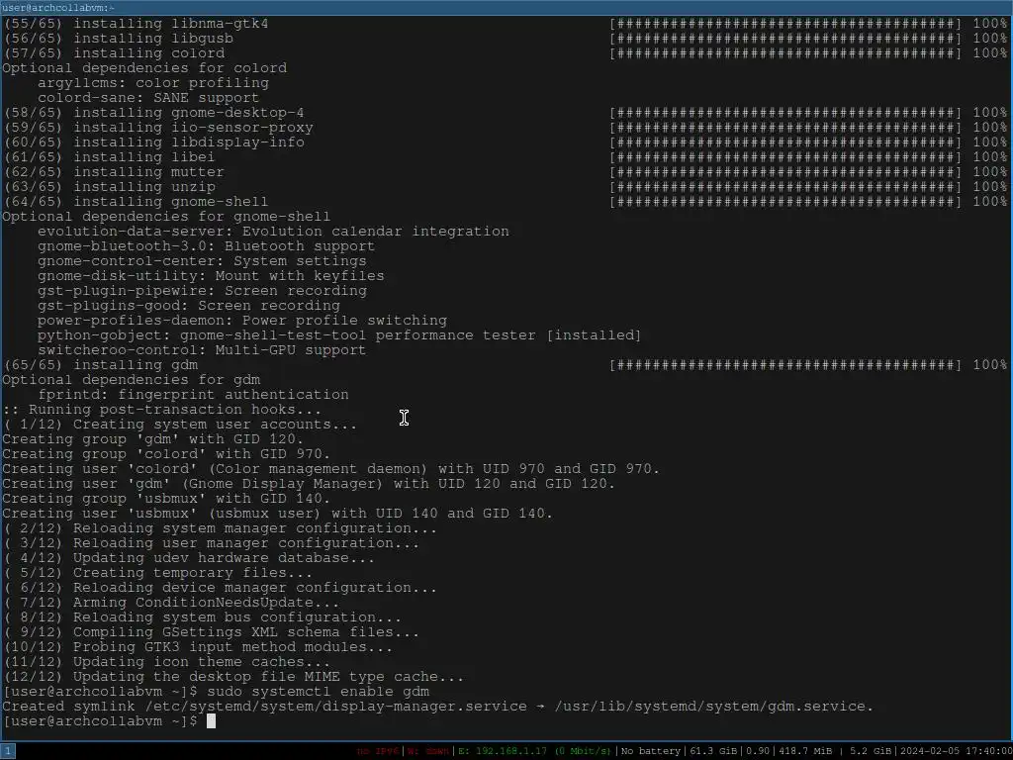The height and width of the screenshot is (760, 1013).
Task: Click the 'Updating icon theme caches...' line
Action: [x=166, y=662]
